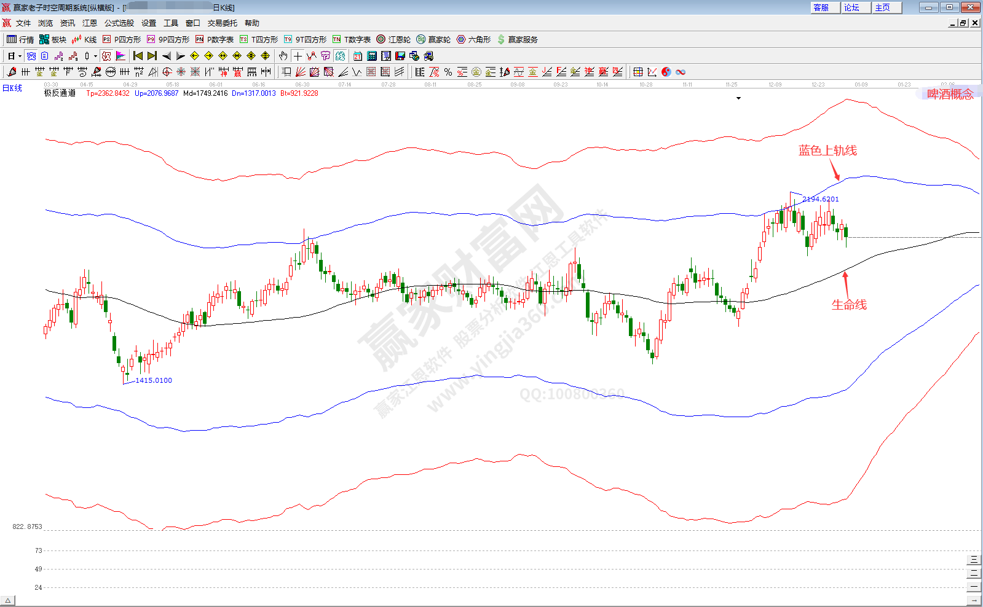Open the 板块 sector view
983x607 pixels.
coord(52,39)
